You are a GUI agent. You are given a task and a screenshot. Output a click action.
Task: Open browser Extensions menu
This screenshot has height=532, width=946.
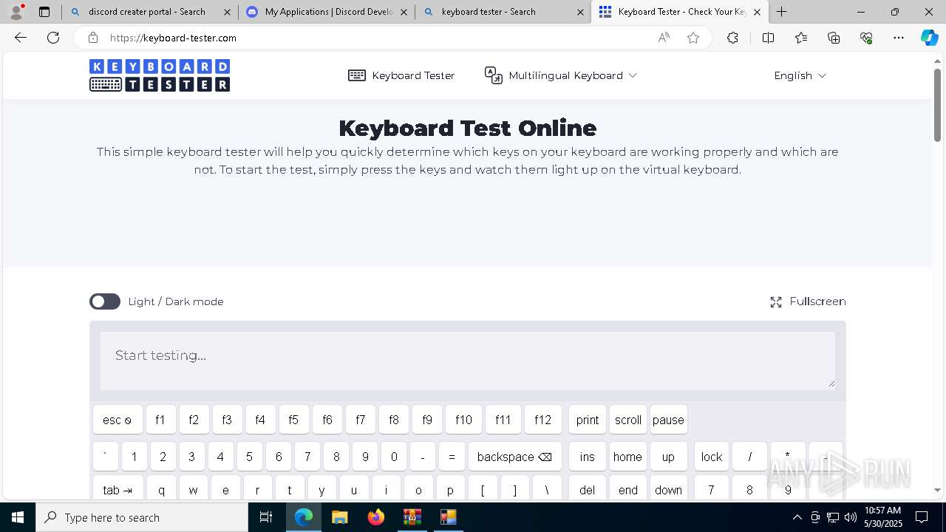pos(732,38)
